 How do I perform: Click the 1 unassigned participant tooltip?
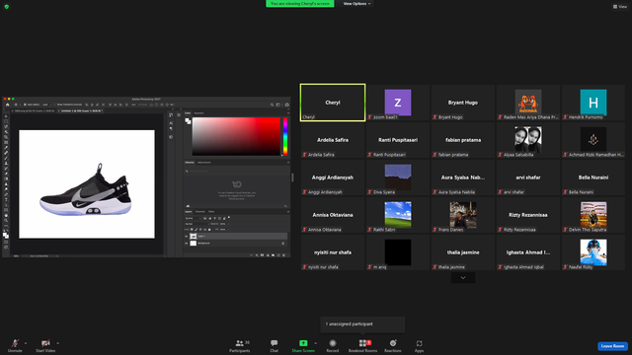pyautogui.click(x=362, y=324)
